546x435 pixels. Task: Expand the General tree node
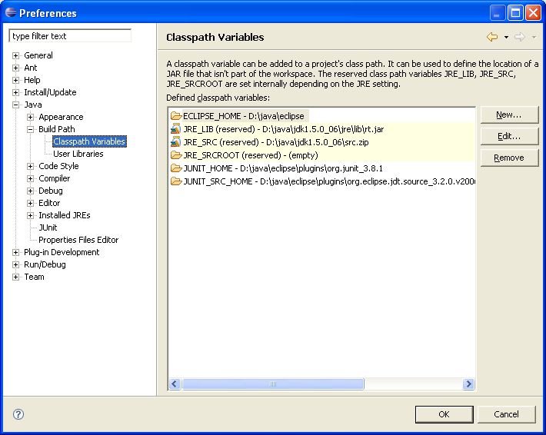pyautogui.click(x=16, y=55)
